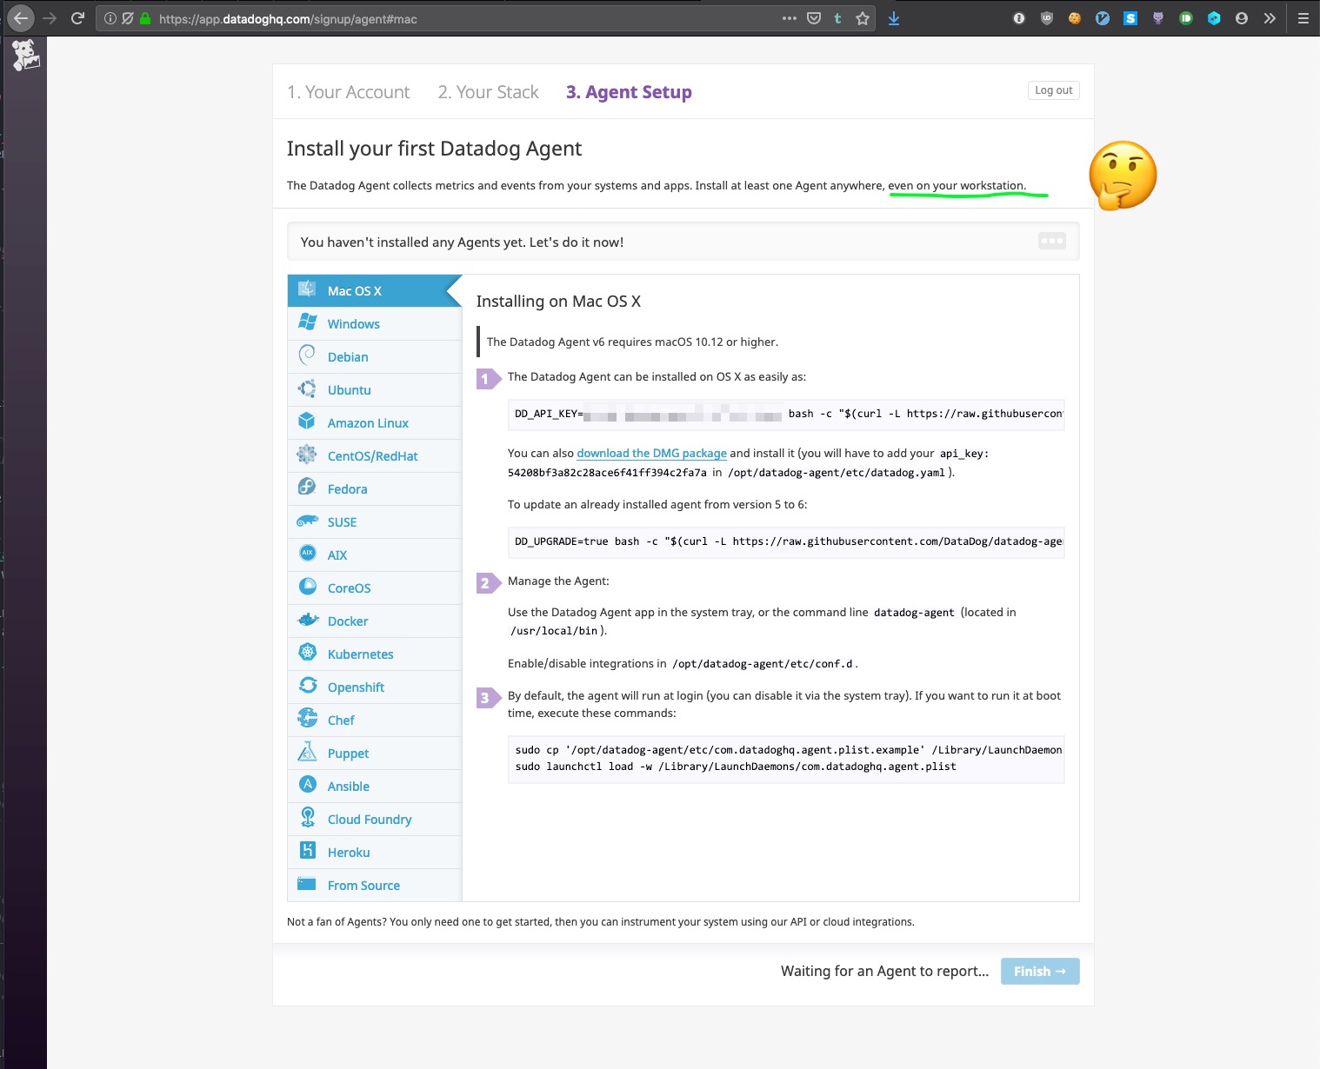The width and height of the screenshot is (1320, 1069).
Task: Open the downloads panel arrow
Action: 894,18
